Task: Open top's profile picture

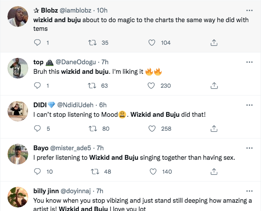Action: [17, 67]
